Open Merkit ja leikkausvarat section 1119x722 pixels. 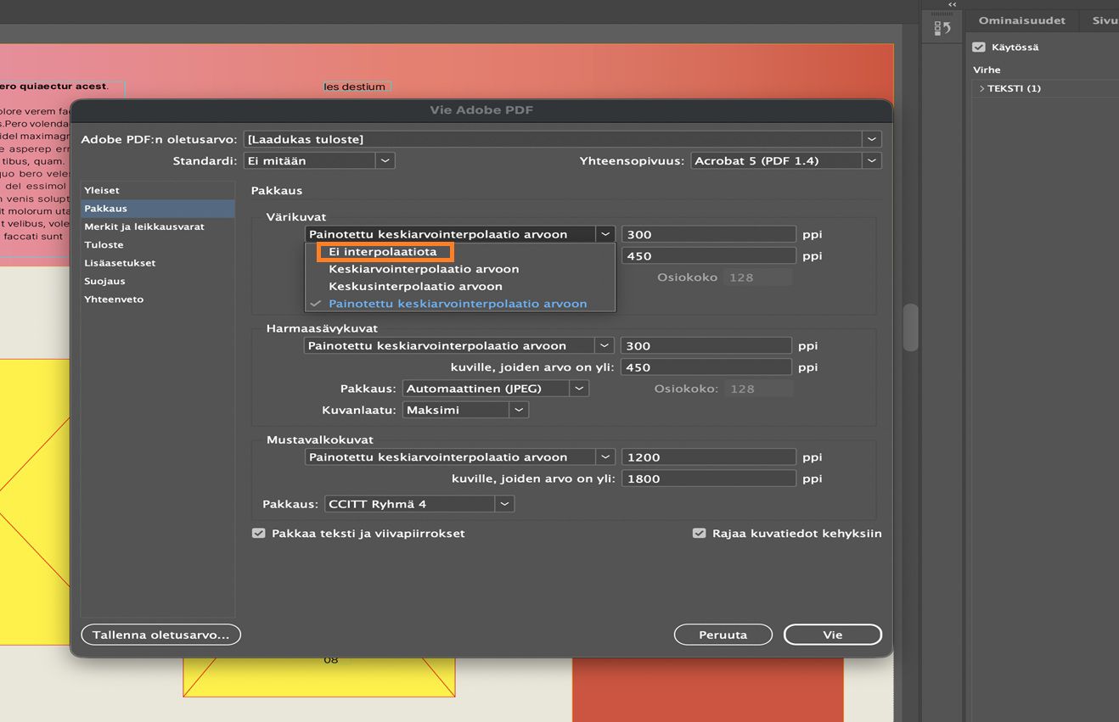158,227
